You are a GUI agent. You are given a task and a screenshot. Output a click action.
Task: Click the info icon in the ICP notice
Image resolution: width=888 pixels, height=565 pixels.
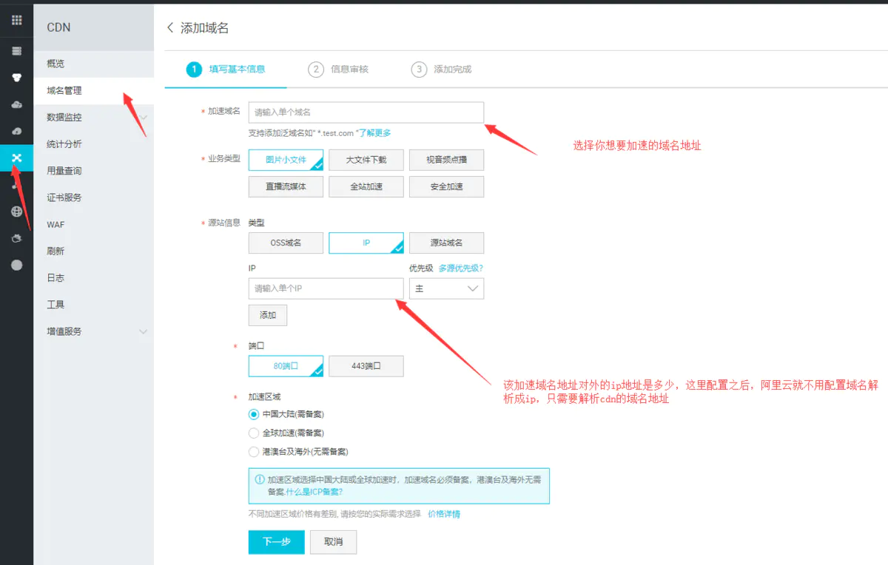pos(259,479)
